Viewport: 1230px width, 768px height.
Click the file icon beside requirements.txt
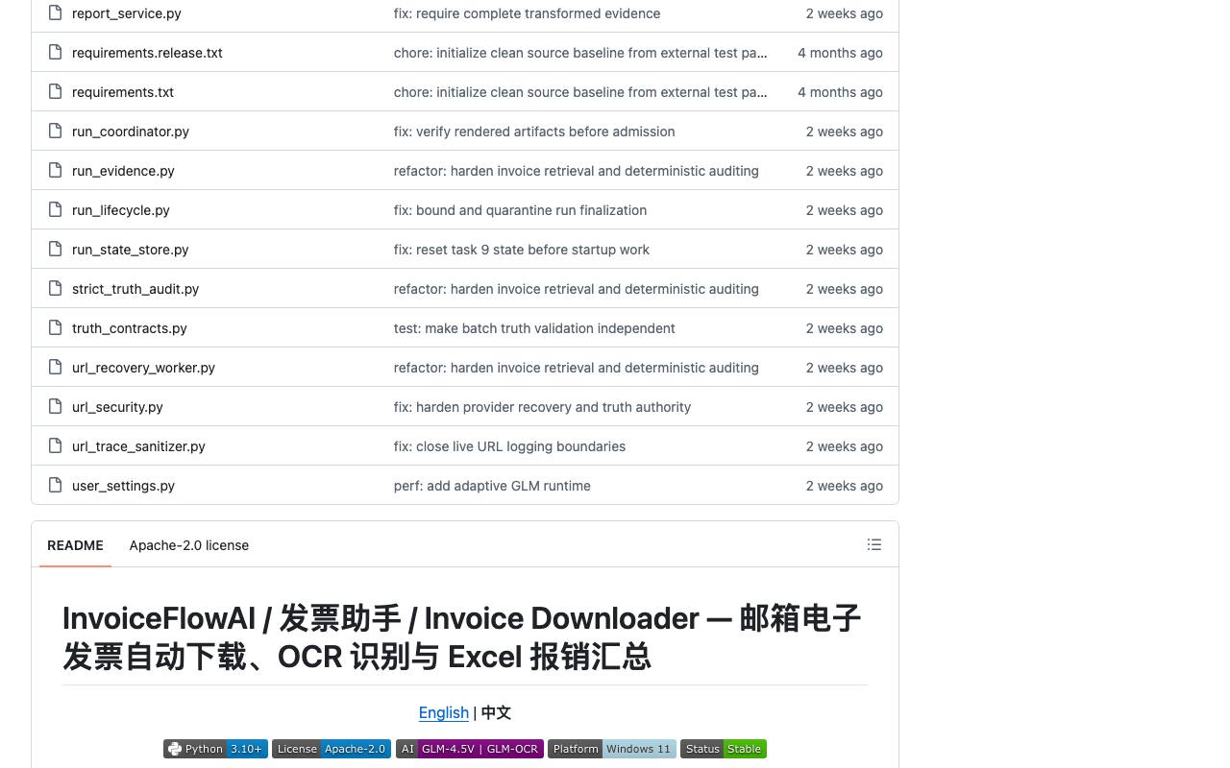[x=55, y=92]
